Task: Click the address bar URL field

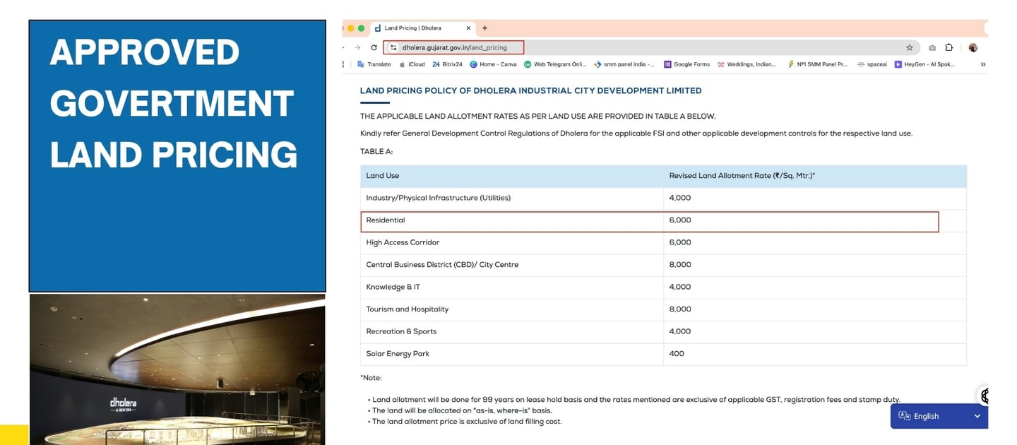Action: 650,47
